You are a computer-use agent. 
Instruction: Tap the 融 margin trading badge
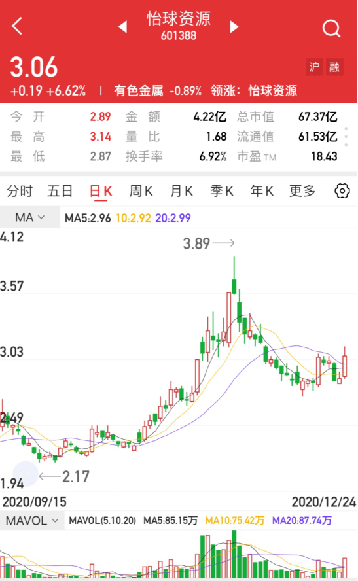point(334,67)
